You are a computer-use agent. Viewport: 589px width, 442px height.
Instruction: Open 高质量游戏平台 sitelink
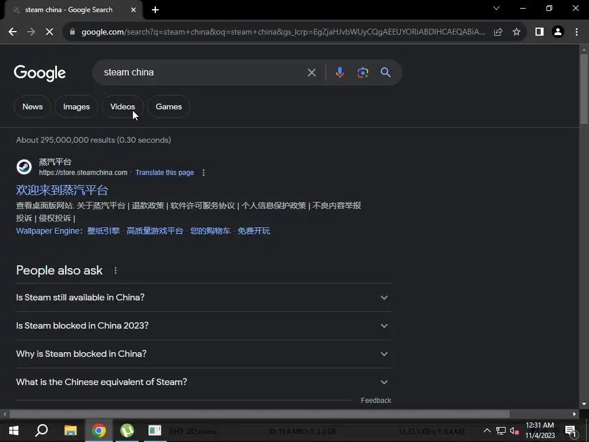point(155,231)
